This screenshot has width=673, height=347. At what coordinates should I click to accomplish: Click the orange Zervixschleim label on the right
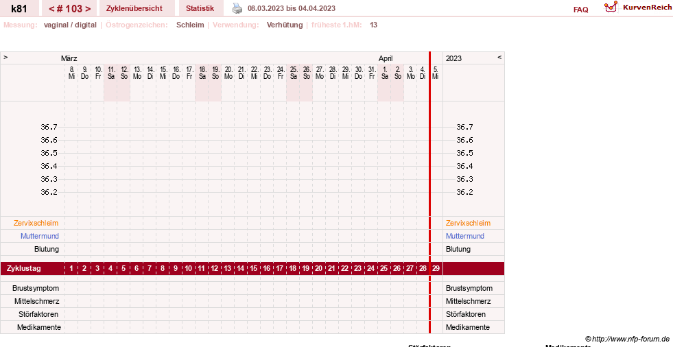pos(468,223)
